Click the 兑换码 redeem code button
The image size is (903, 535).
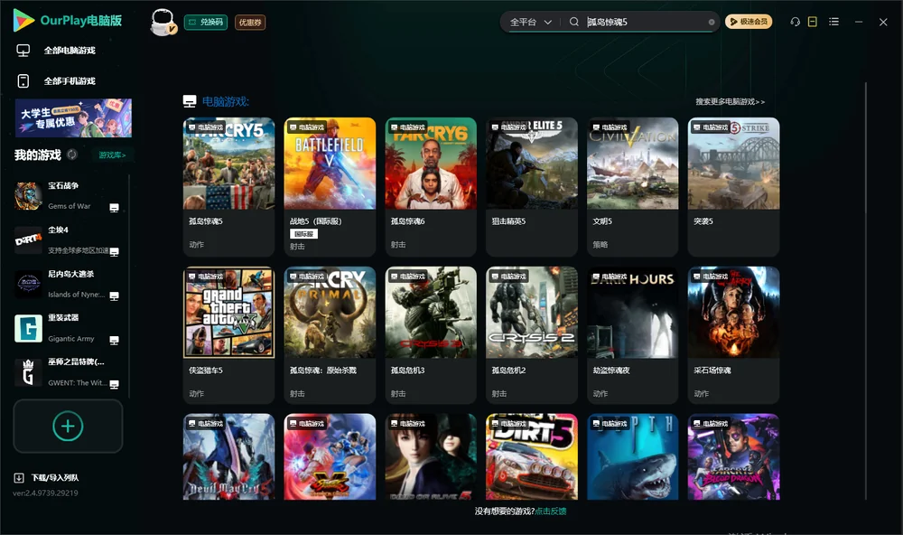click(206, 22)
